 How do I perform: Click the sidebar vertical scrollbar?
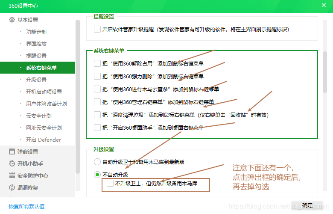78,97
